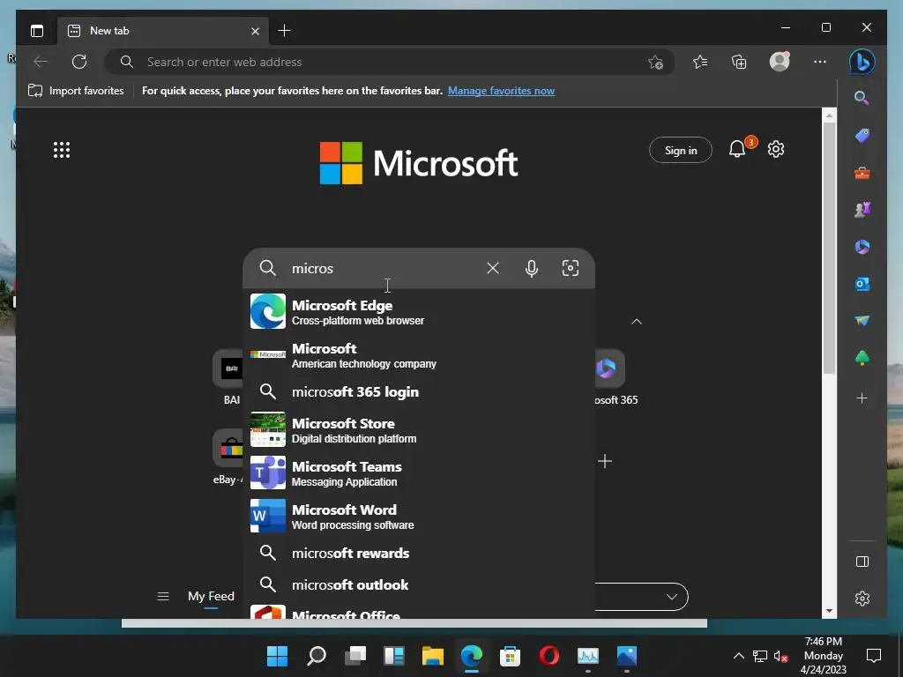Open File Explorer from taskbar
The height and width of the screenshot is (677, 903).
[x=432, y=656]
